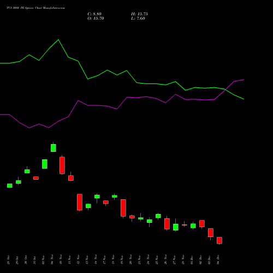This screenshot has width=273, height=273.
Task: Click the 28 Oct date label
Action: coord(8,260)
